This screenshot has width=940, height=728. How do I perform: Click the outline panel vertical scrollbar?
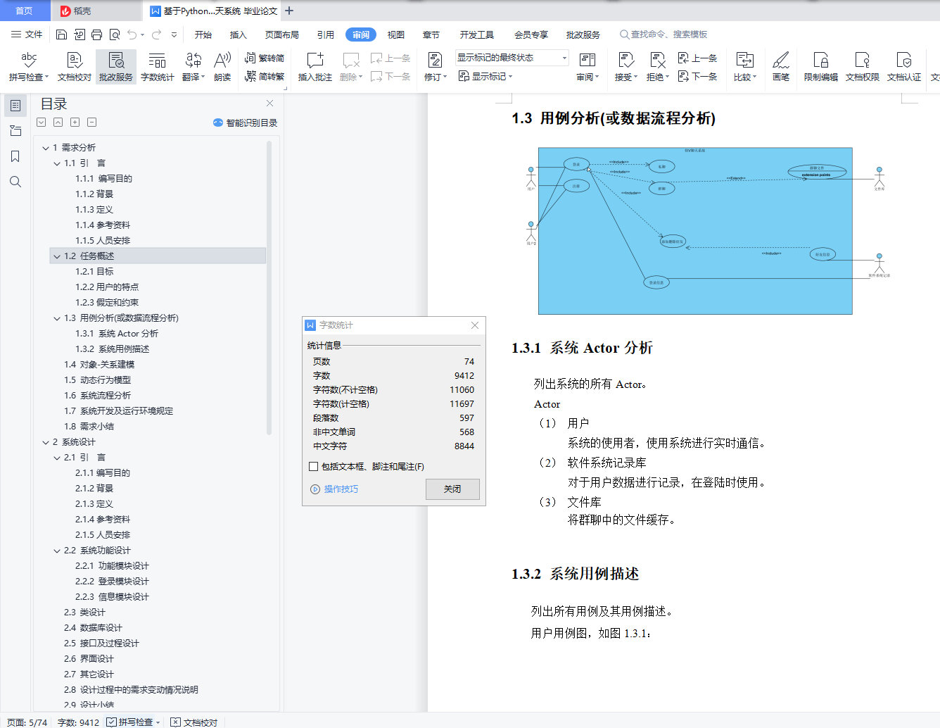pos(269,287)
